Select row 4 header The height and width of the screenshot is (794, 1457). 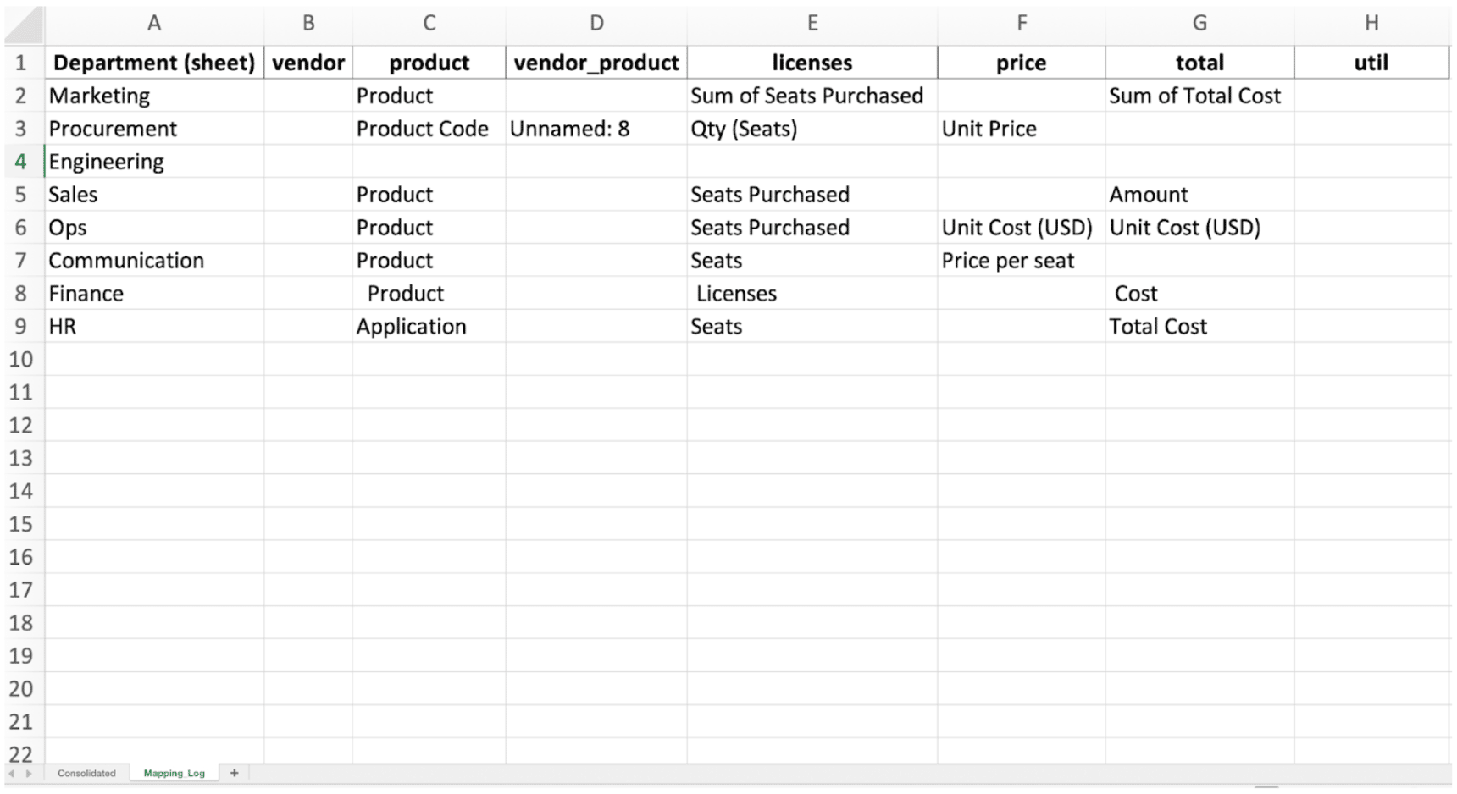(21, 162)
